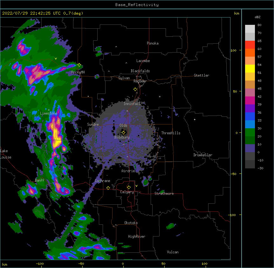Click the Blackfalds city label
Screen dimensions: 274x268
click(x=140, y=71)
